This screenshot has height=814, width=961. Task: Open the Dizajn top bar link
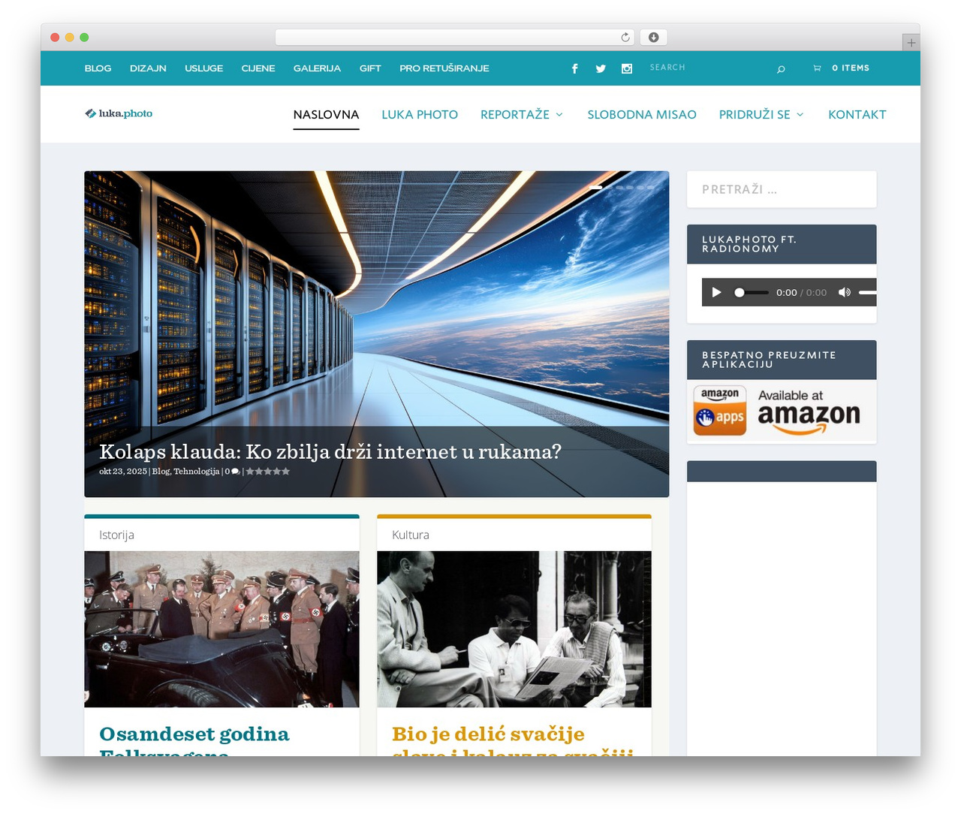pos(148,68)
